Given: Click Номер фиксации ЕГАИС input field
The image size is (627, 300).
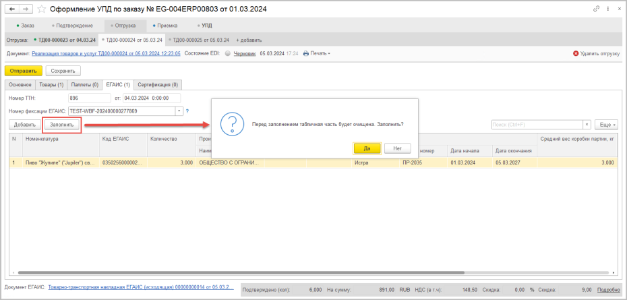Looking at the screenshot, I should 122,111.
